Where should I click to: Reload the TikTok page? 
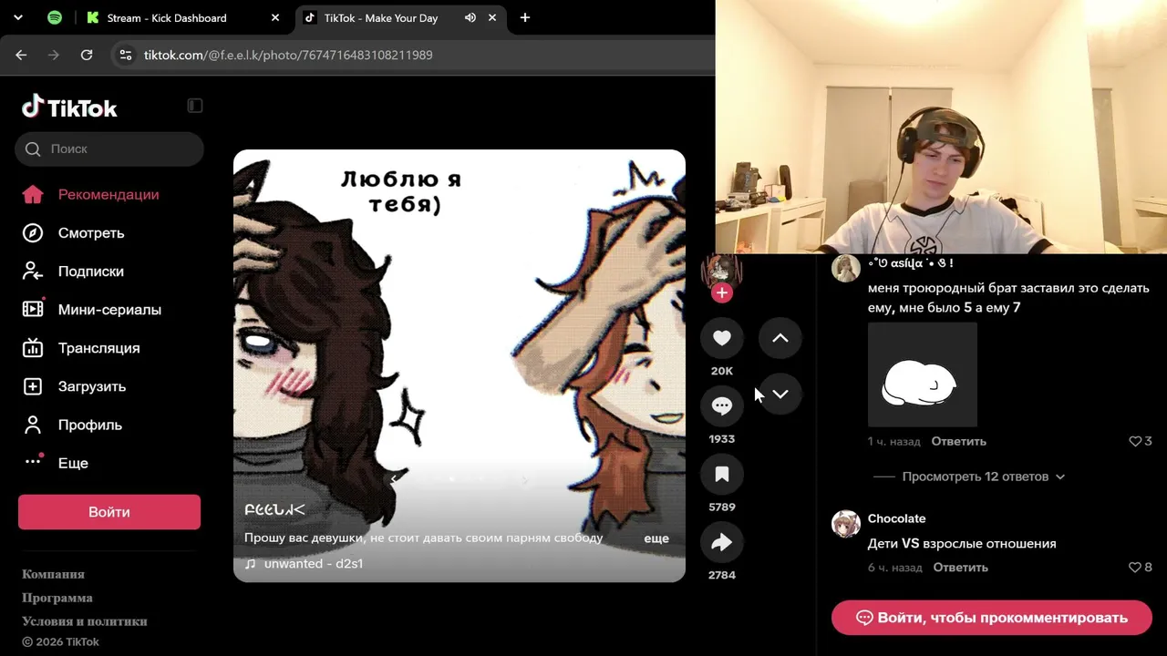[x=87, y=55]
